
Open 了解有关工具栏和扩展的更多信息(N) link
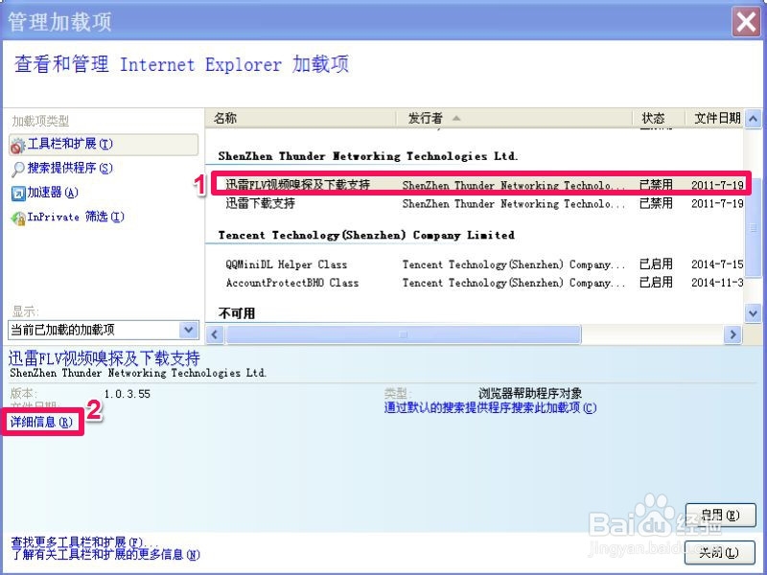pos(105,555)
